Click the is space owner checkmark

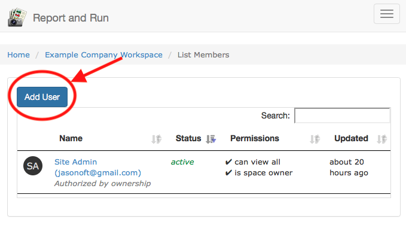pyautogui.click(x=228, y=173)
